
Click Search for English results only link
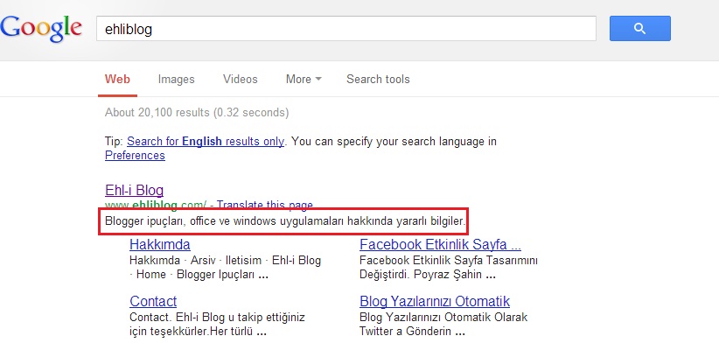coord(206,141)
